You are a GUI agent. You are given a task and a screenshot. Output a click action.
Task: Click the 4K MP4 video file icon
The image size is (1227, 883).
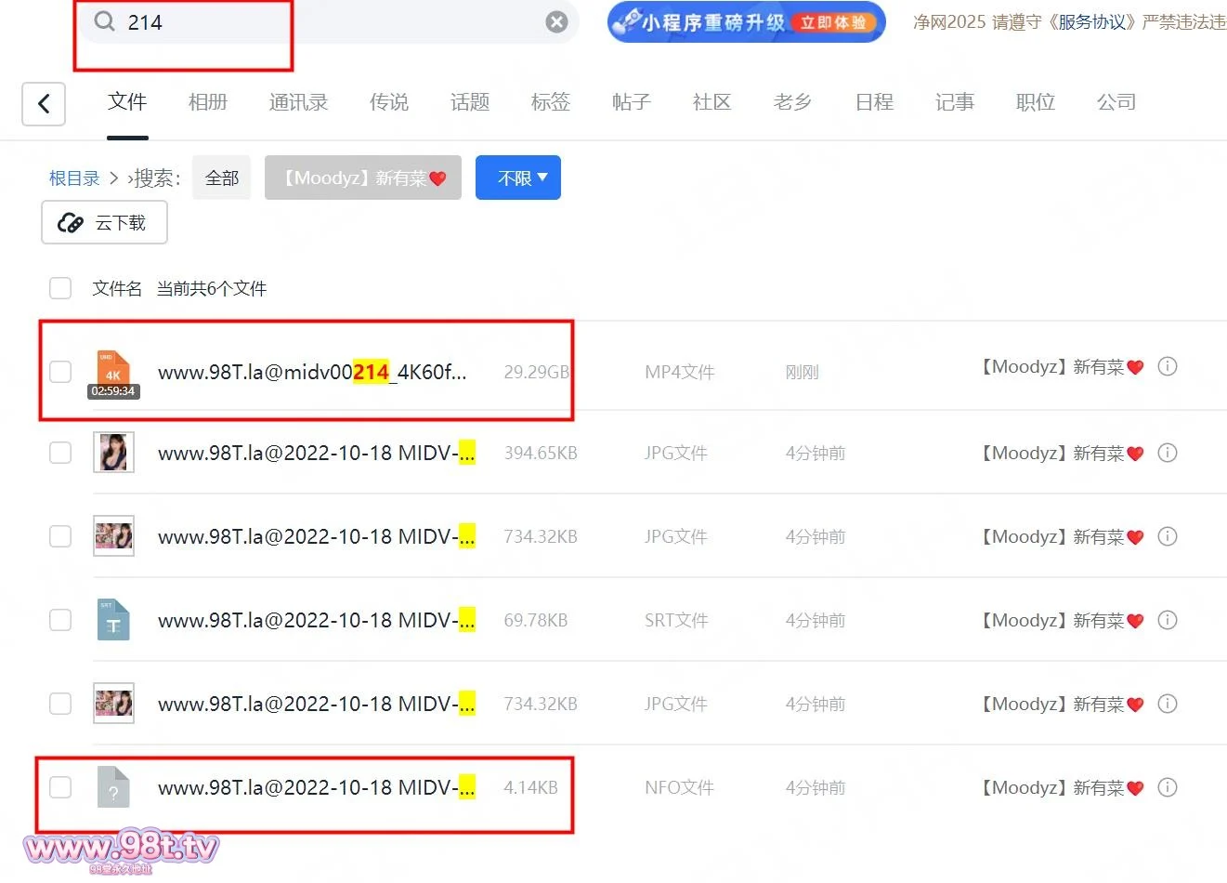[113, 372]
